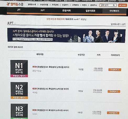The height and width of the screenshot is (119, 128).
Task: Click 자세히보기 button for the N2 package
Action: click(114, 91)
